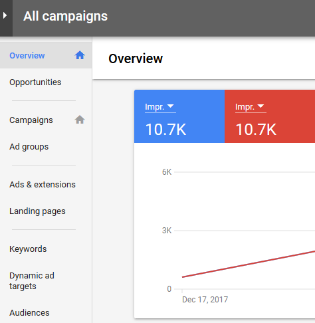Open the blue card Impr. metric dropdown

point(160,107)
